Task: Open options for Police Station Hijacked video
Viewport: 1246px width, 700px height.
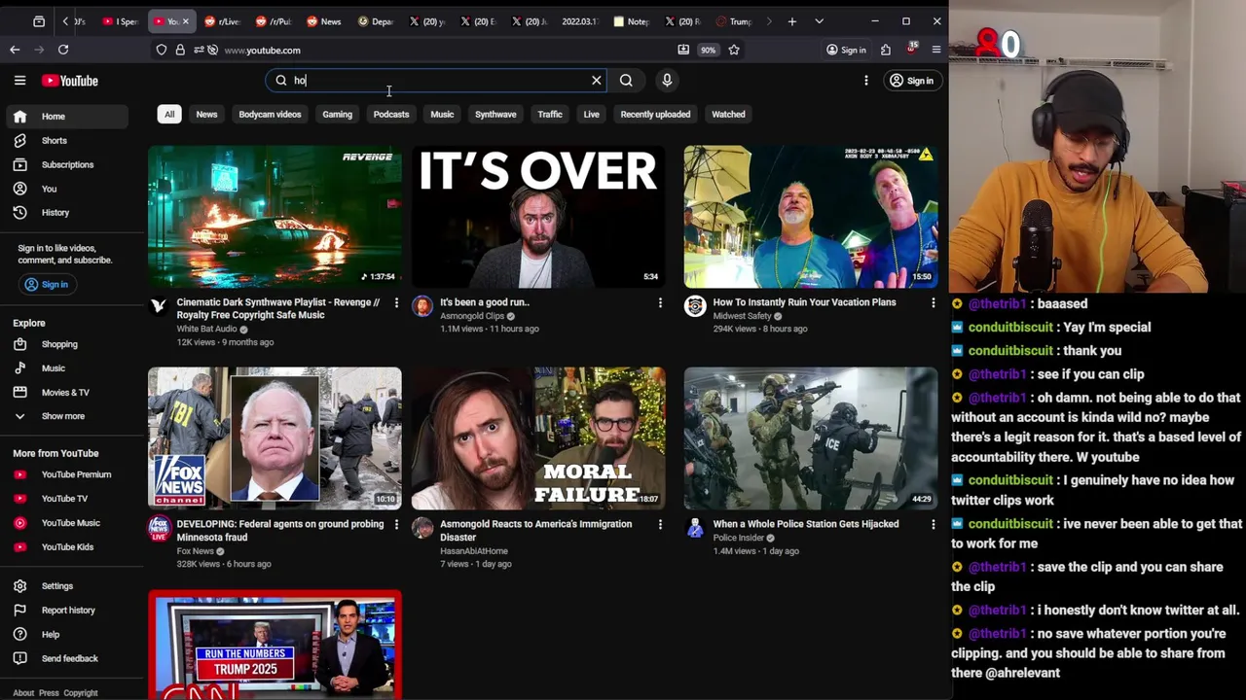Action: 933,525
